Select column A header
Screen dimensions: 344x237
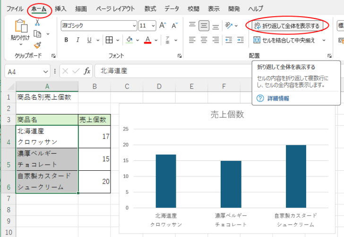(47, 86)
